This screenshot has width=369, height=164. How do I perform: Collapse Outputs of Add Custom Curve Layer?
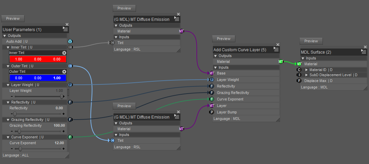216,56
